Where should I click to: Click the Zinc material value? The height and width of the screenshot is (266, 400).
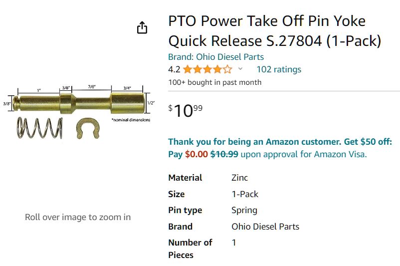tap(239, 178)
